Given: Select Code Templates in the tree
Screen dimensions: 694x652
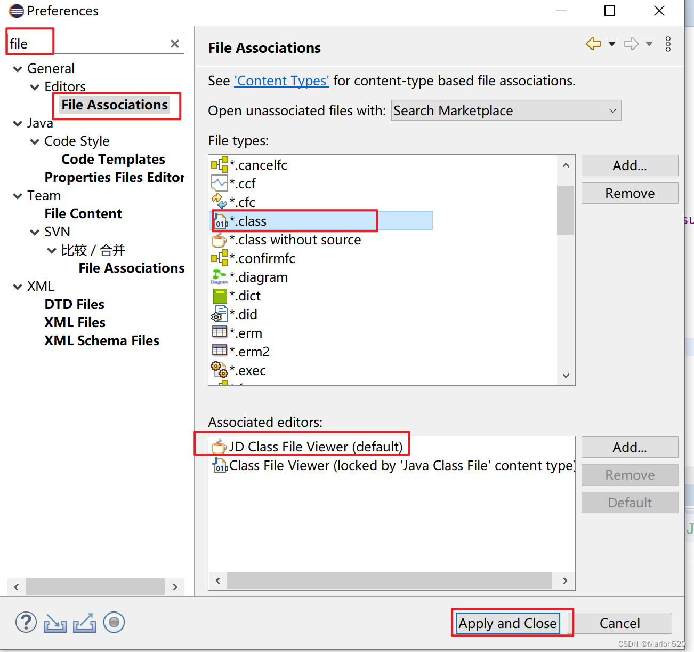Looking at the screenshot, I should [113, 159].
